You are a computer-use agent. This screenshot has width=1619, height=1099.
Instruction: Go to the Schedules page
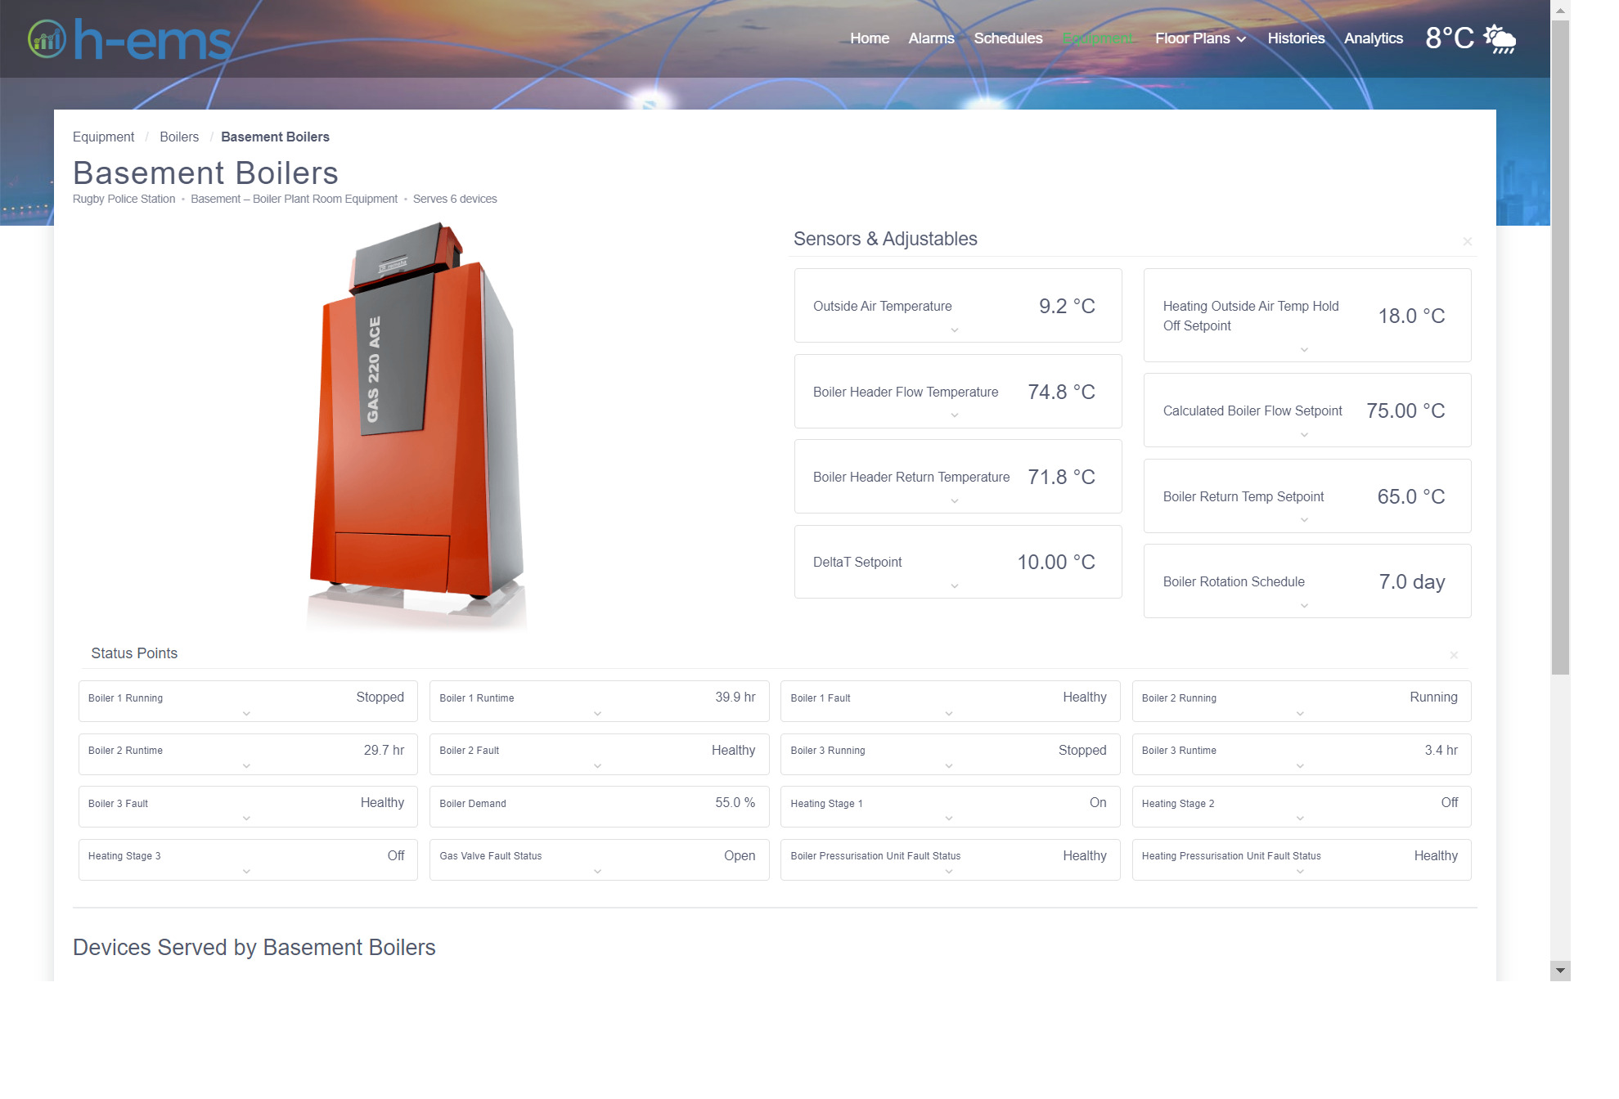[x=1008, y=38]
